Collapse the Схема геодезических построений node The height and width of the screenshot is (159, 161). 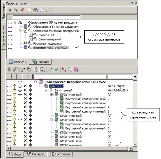20,31
